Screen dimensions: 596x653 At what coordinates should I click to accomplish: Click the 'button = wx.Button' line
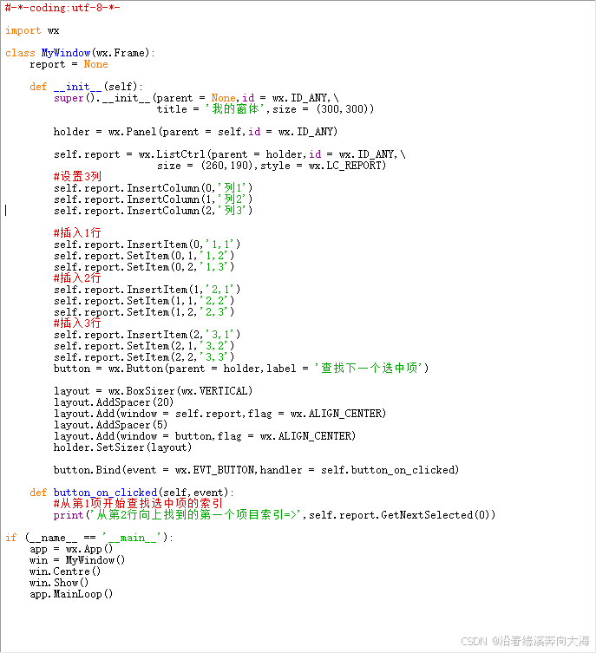tap(241, 369)
